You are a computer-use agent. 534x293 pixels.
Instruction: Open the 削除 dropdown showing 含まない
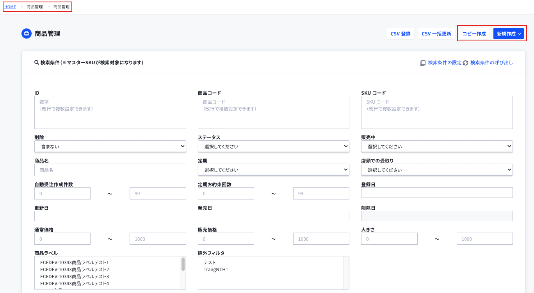pos(110,146)
